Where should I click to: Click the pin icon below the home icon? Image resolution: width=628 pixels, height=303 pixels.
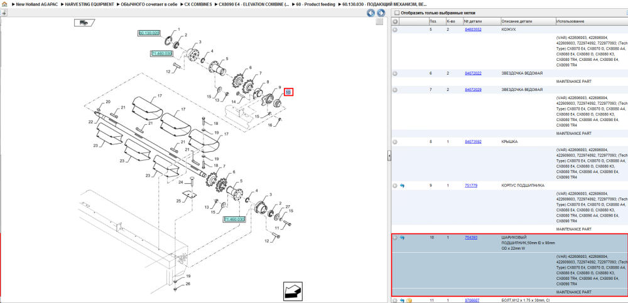4,13
